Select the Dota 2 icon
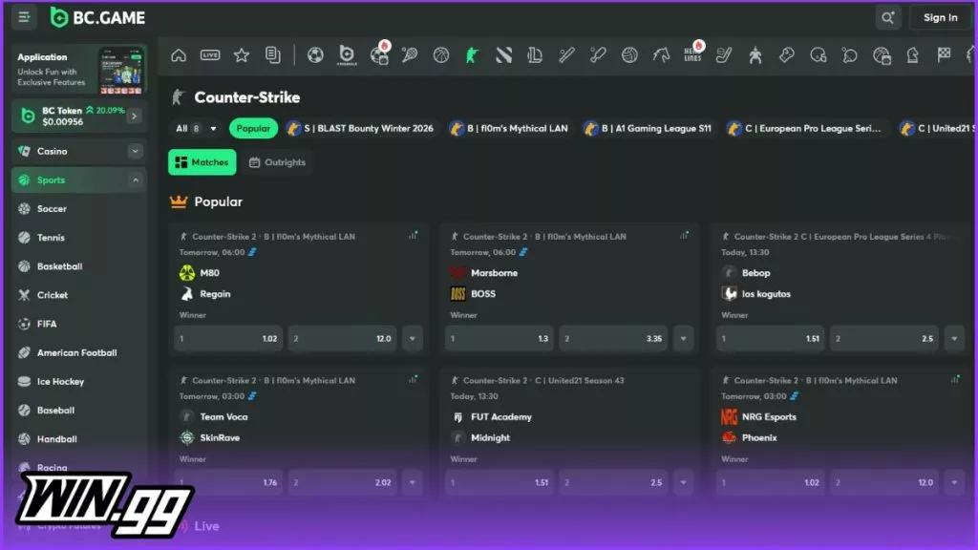Image resolution: width=978 pixels, height=550 pixels. [x=504, y=55]
